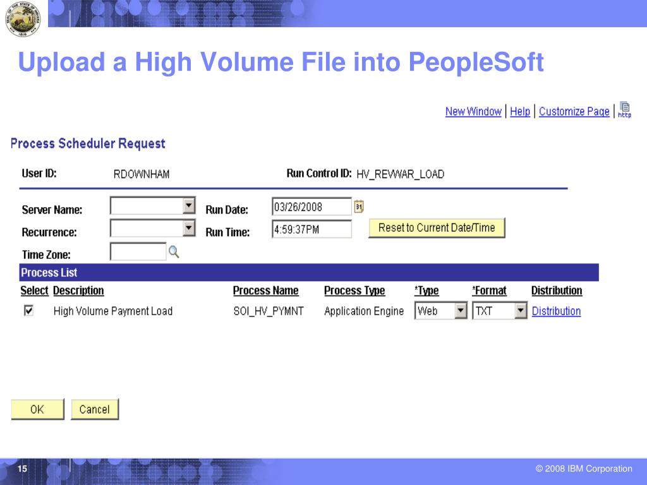The height and width of the screenshot is (485, 647).
Task: Open the Format dropdown showing TXT
Action: click(500, 311)
